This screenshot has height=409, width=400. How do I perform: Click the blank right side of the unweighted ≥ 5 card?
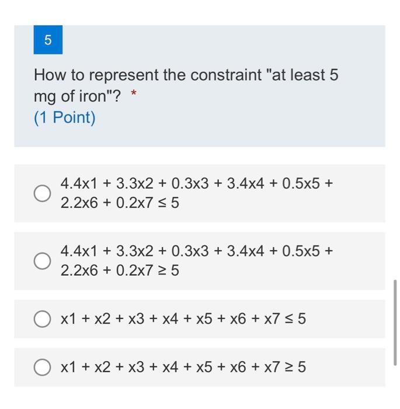tap(347, 367)
